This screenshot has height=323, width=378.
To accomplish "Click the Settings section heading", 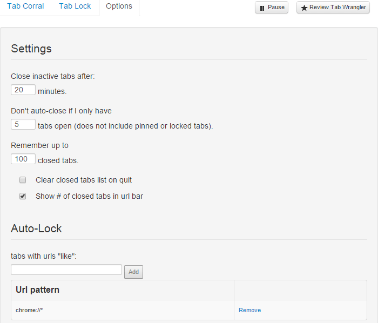I will click(x=31, y=49).
